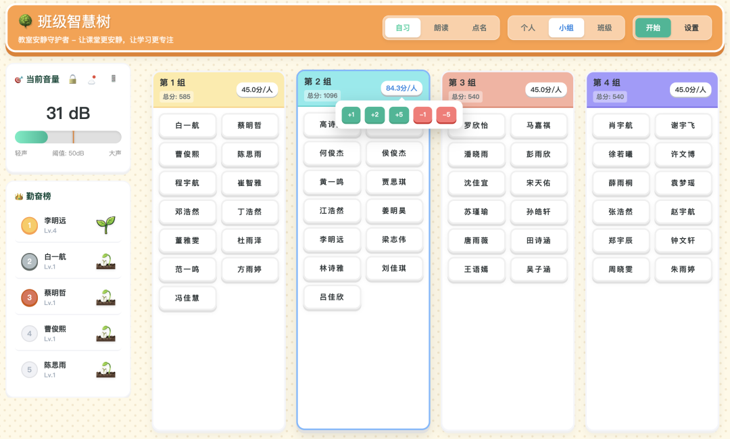
Task: Click the +5 score button in the popup
Action: point(399,115)
